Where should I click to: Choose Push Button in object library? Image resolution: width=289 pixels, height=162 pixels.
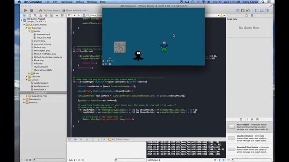249,127
